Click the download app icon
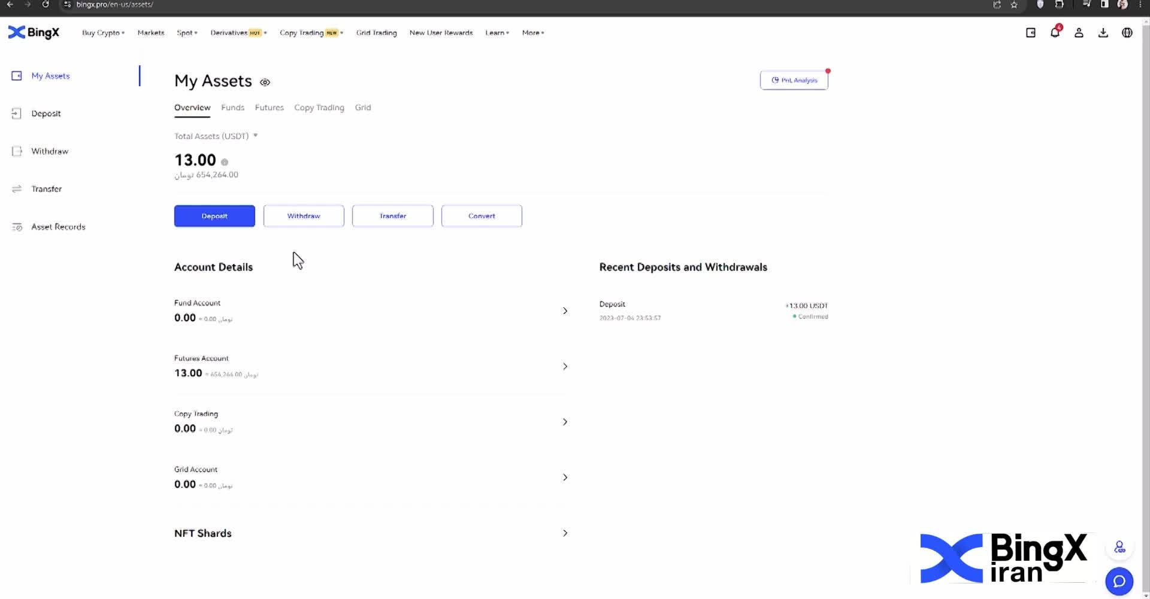 (x=1103, y=33)
